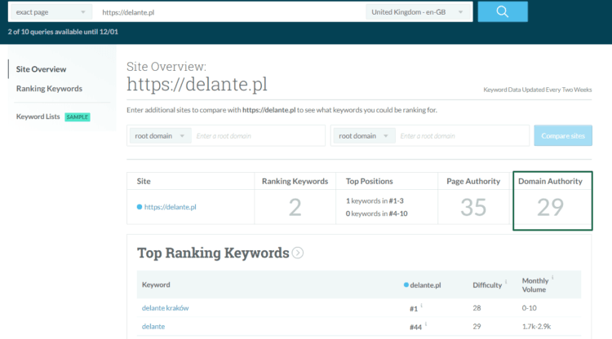Open the Top Ranking Keywords arrow icon
The image size is (612, 339).
pyautogui.click(x=297, y=253)
